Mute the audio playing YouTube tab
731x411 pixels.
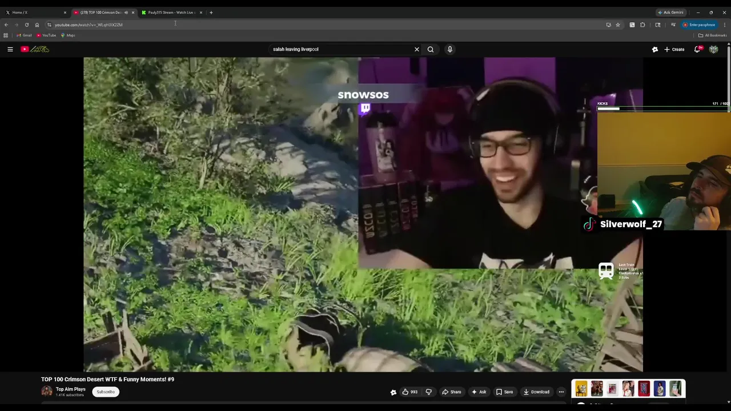126,12
